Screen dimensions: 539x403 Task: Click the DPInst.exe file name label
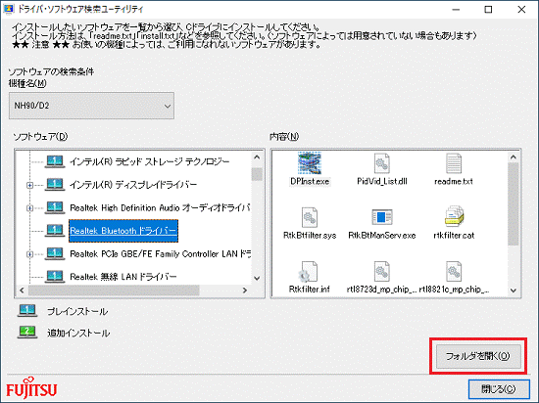[310, 181]
